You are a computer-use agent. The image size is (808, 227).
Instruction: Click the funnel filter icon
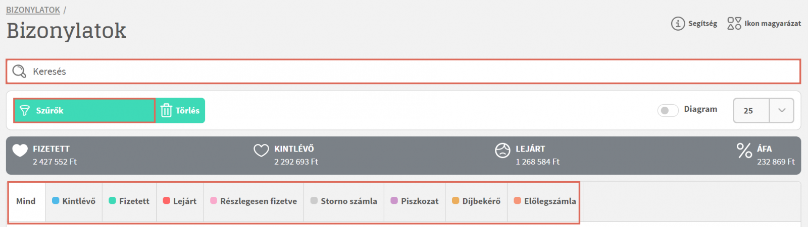click(x=24, y=111)
